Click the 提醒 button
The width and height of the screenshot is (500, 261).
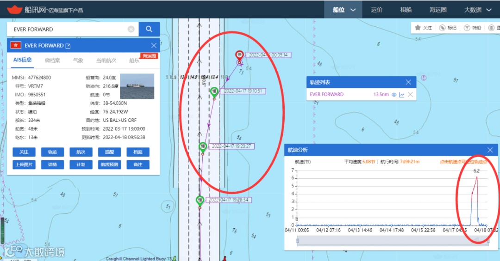pos(109,152)
